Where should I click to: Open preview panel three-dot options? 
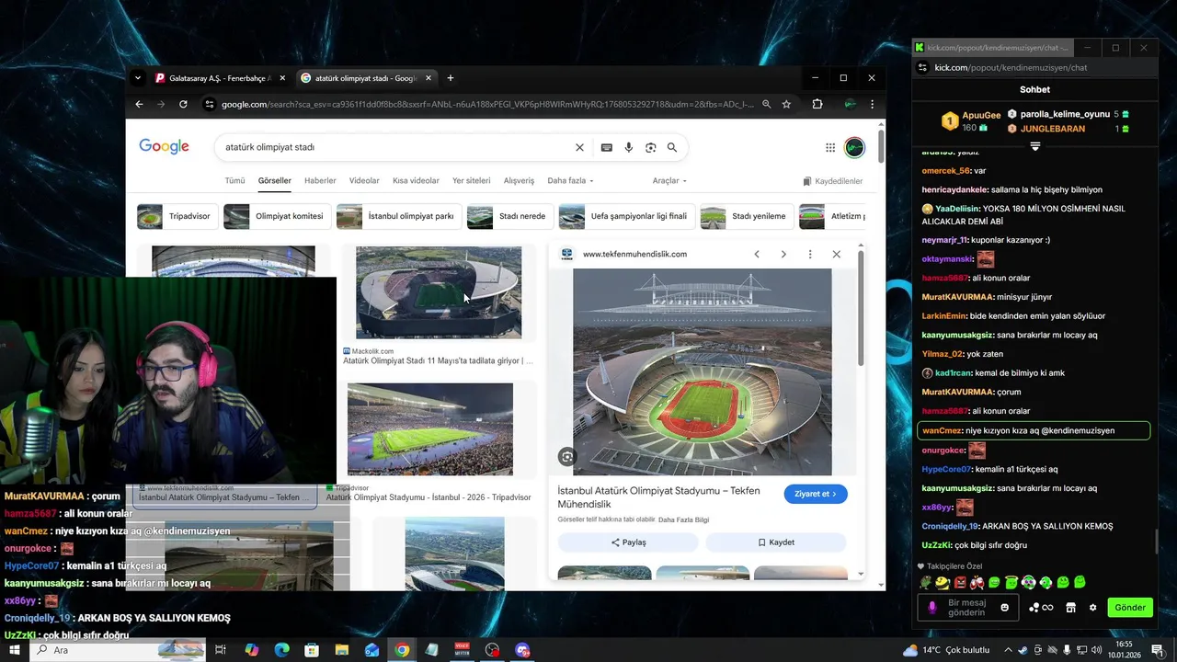(810, 254)
